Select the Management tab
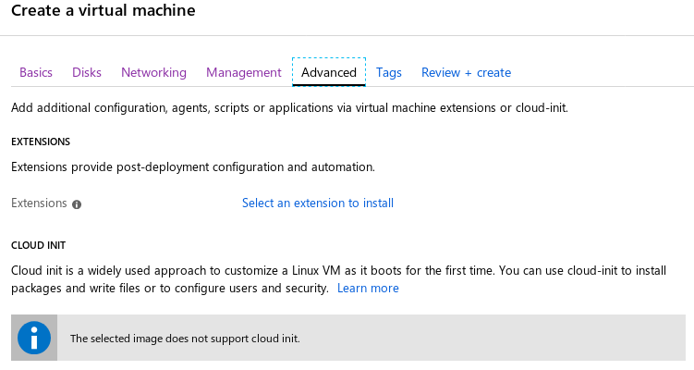Image resolution: width=694 pixels, height=370 pixels. (x=243, y=72)
